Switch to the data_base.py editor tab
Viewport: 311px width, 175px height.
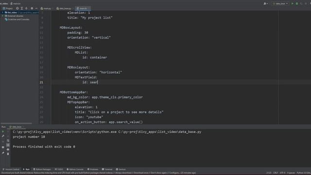(x=65, y=8)
